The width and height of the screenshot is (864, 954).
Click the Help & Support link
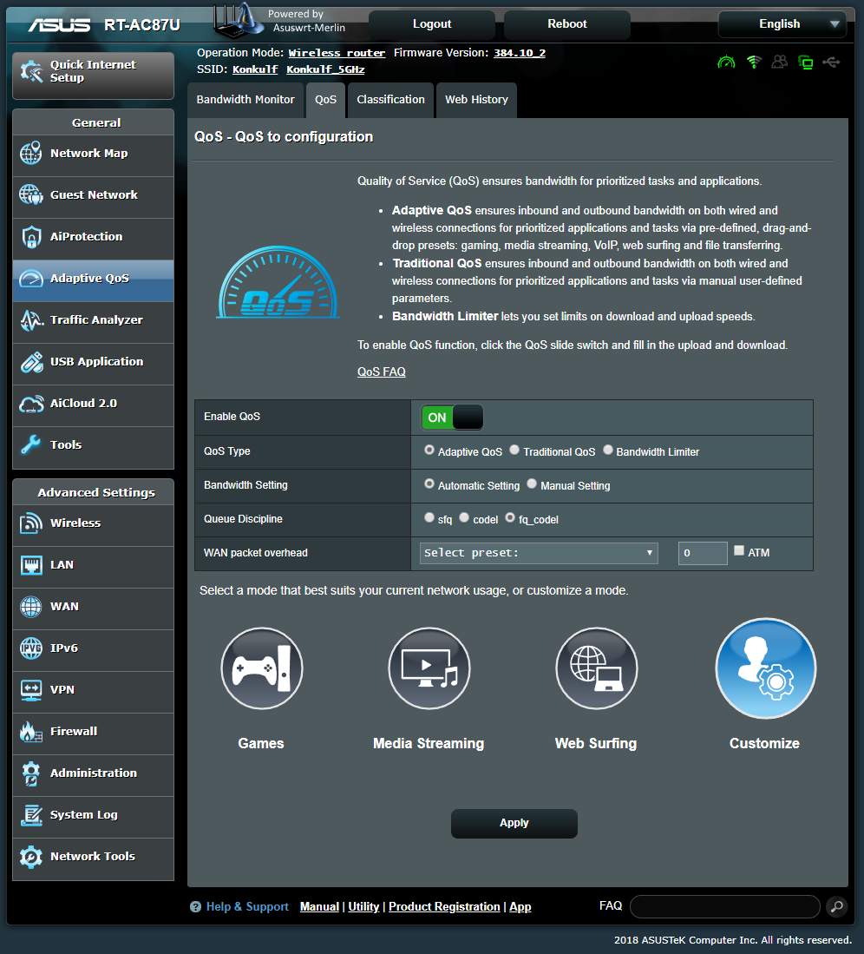click(x=247, y=906)
